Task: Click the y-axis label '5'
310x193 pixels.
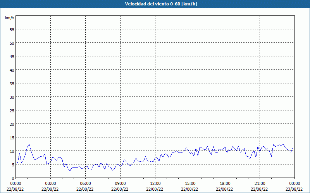Action: tap(13, 165)
